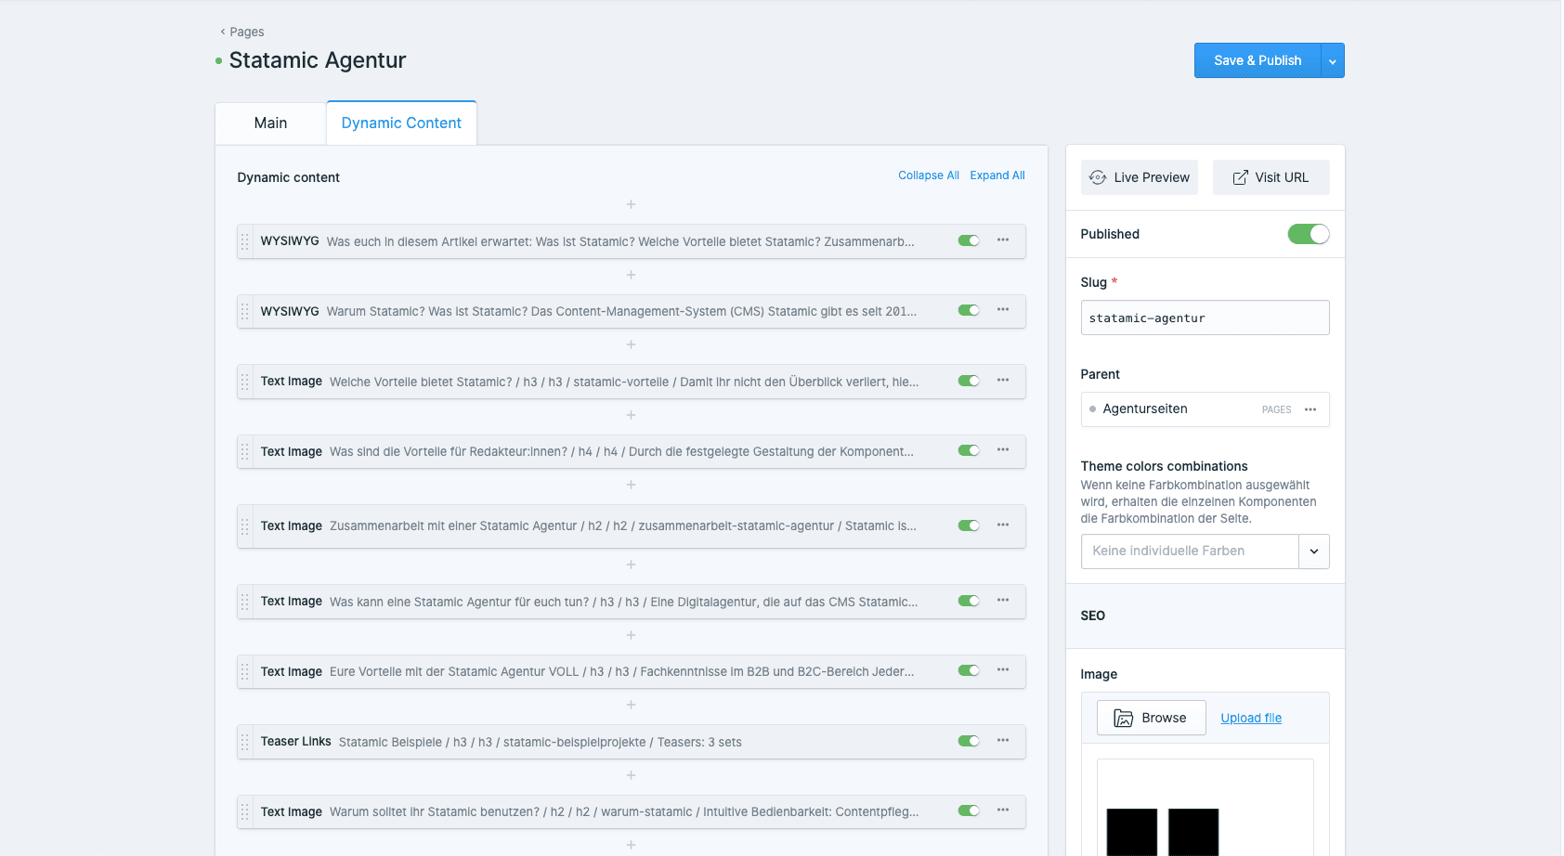This screenshot has height=856, width=1564.
Task: Open options menu for 'Welche Vorteile bietet Statamic?' block
Action: pyautogui.click(x=1003, y=381)
